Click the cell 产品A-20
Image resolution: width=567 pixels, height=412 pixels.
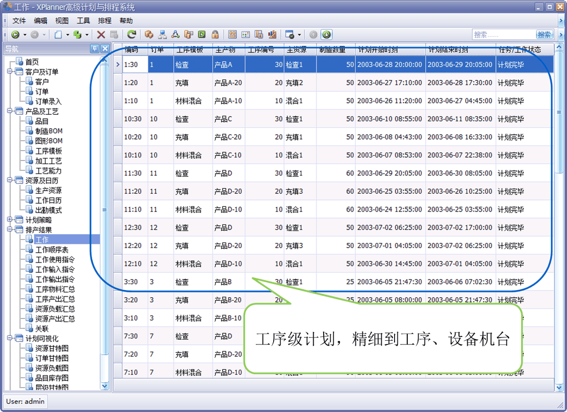(x=229, y=83)
